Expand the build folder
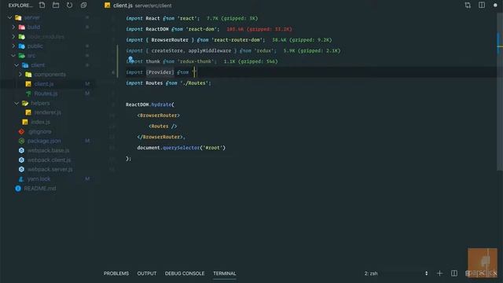 click(13, 27)
